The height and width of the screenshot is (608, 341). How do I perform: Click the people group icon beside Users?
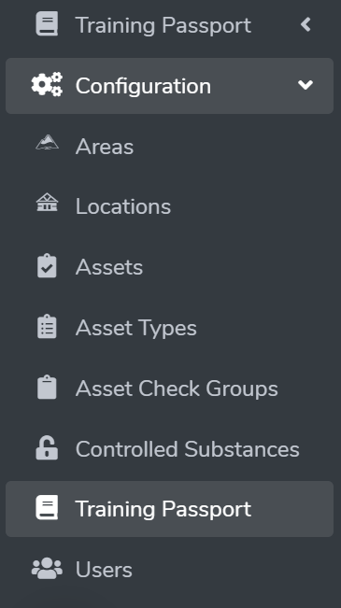point(47,569)
